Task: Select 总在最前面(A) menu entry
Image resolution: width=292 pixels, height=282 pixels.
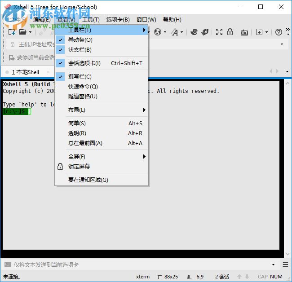Action: [102, 143]
